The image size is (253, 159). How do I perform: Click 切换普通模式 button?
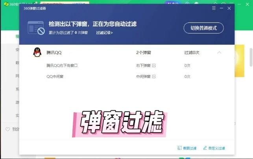click(204, 28)
